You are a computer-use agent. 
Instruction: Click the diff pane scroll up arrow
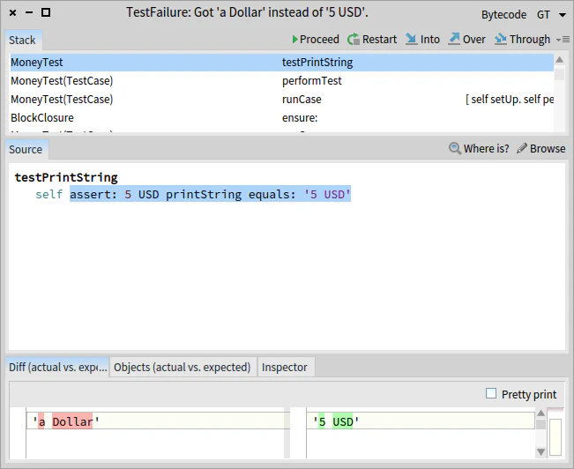tap(540, 413)
